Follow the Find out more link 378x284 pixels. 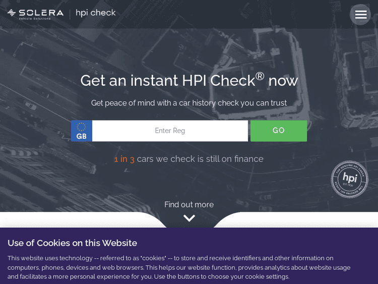pyautogui.click(x=189, y=204)
